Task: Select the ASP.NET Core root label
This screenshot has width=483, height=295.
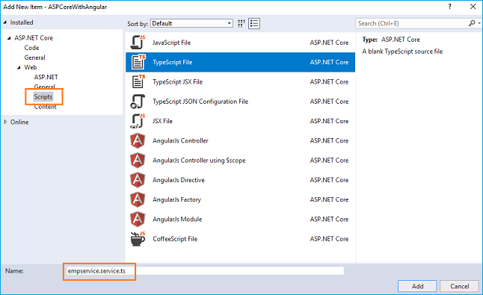Action: pos(34,38)
